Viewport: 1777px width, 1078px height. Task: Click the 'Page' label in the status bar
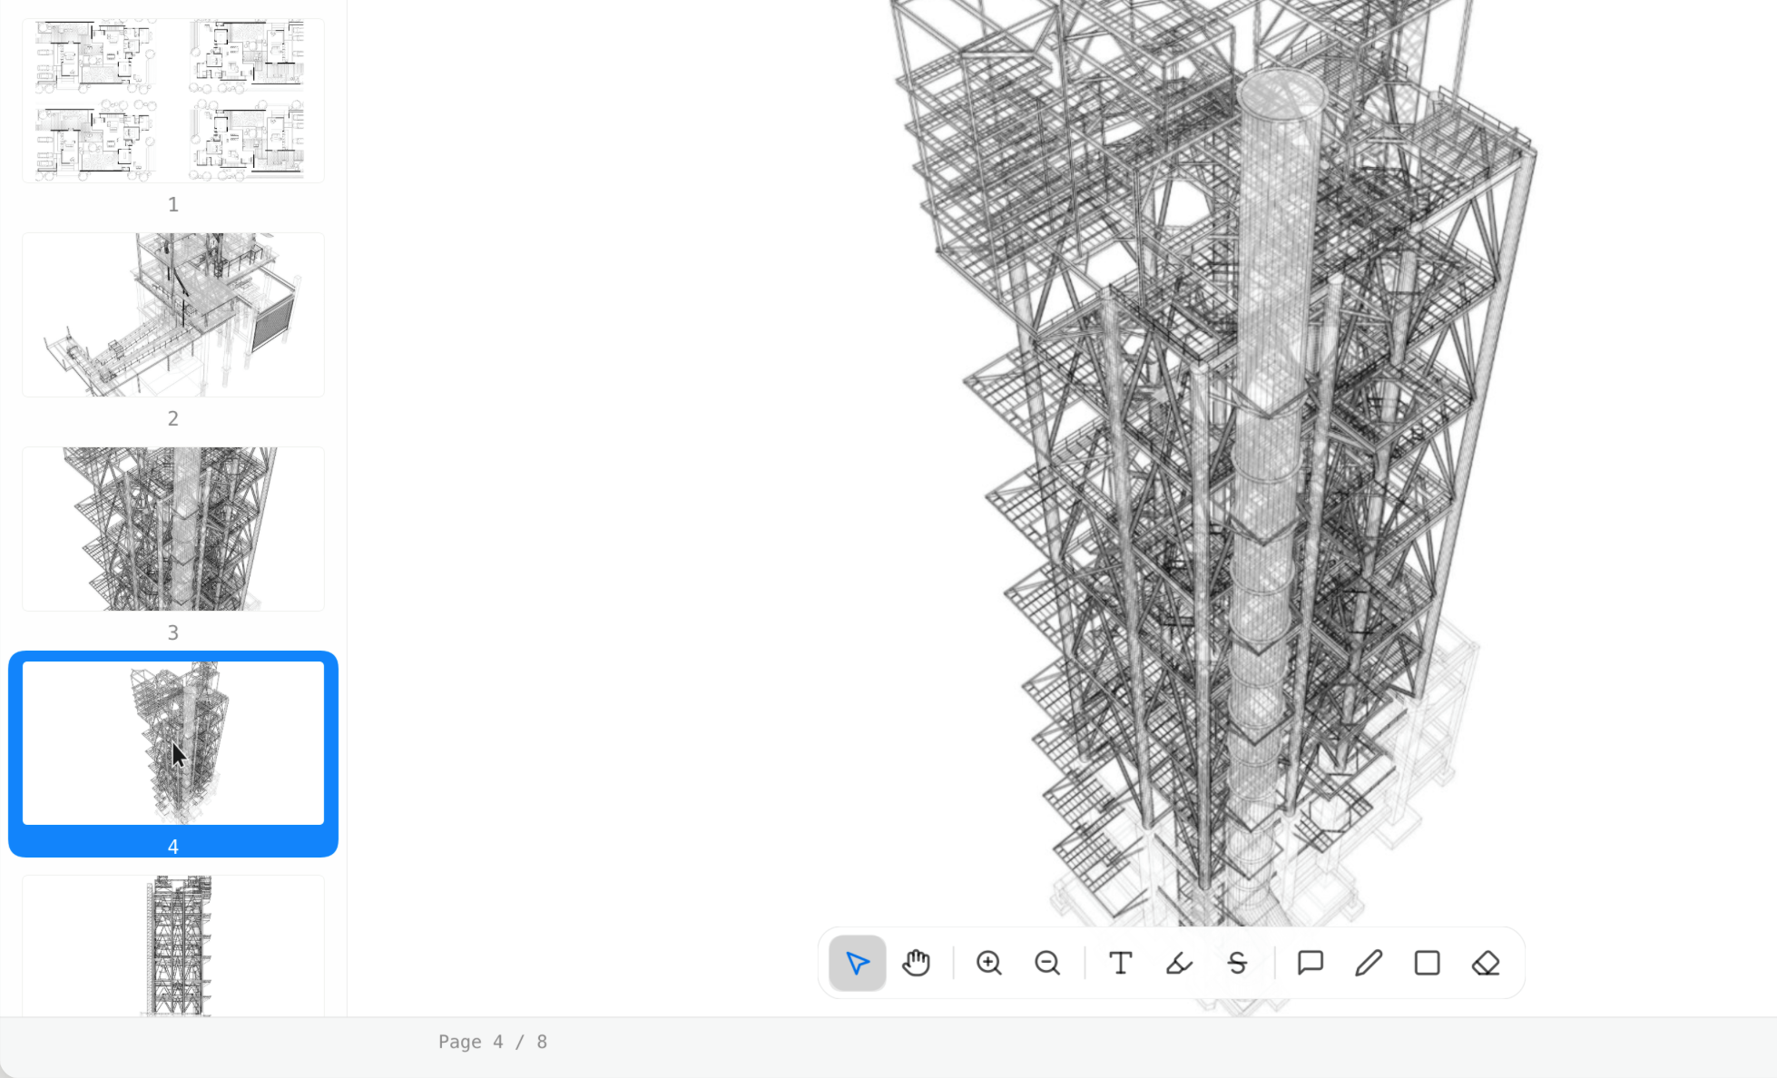460,1042
